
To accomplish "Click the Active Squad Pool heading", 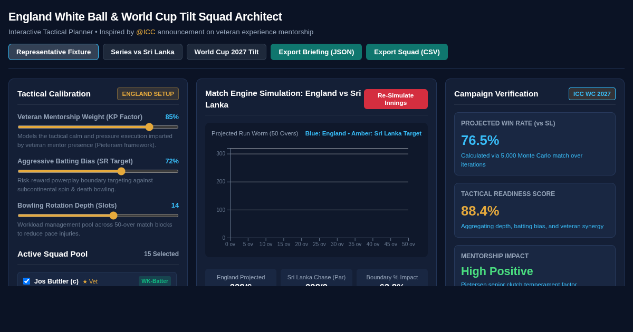I will (53, 254).
